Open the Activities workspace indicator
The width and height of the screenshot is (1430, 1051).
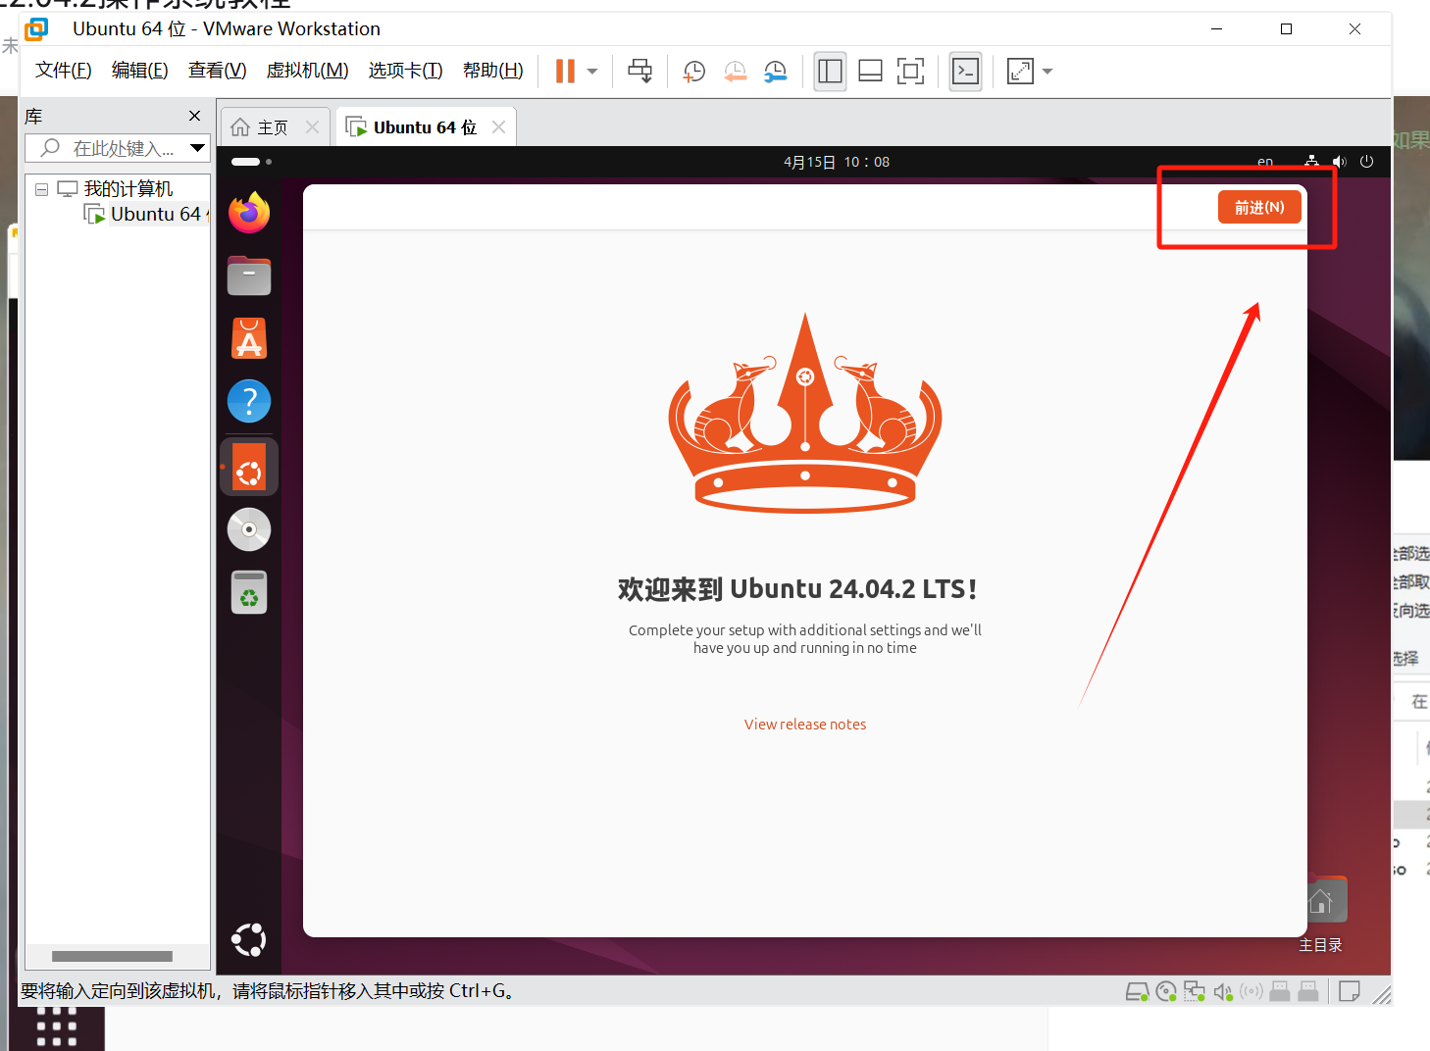pos(251,162)
